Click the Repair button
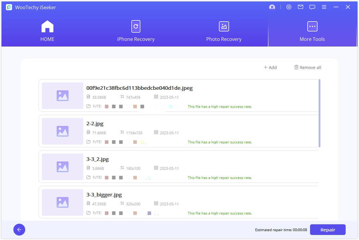This screenshot has height=240, width=359. point(328,230)
